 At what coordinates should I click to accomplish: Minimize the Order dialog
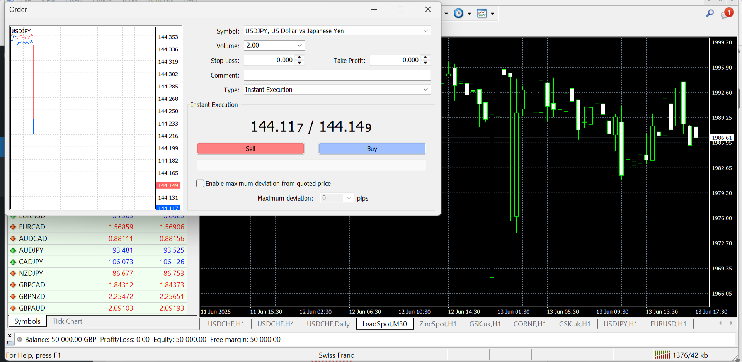(374, 10)
